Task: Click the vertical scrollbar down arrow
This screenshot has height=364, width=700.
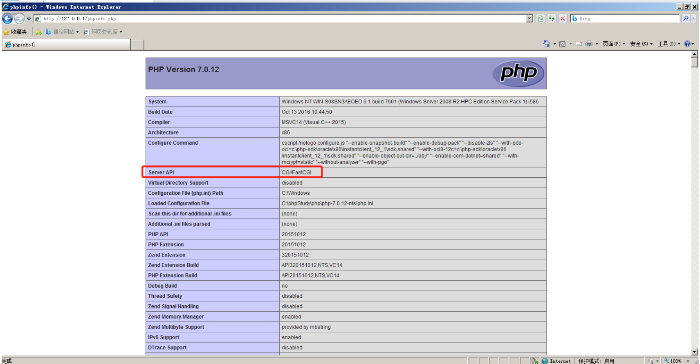Action: [695, 352]
